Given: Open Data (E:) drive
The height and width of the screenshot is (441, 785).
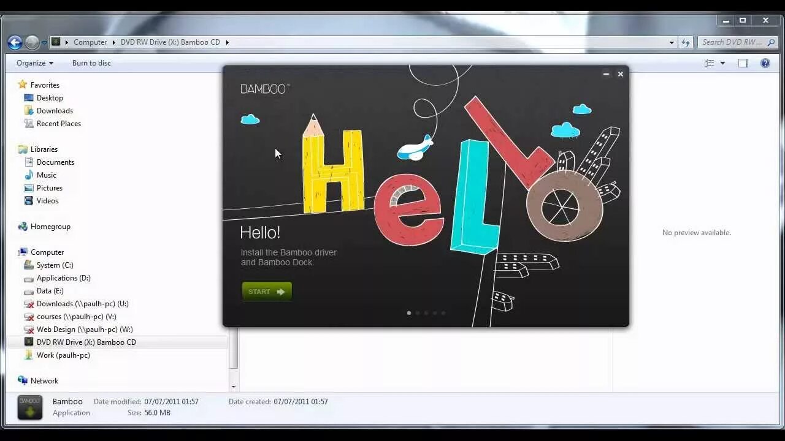Looking at the screenshot, I should (x=50, y=291).
